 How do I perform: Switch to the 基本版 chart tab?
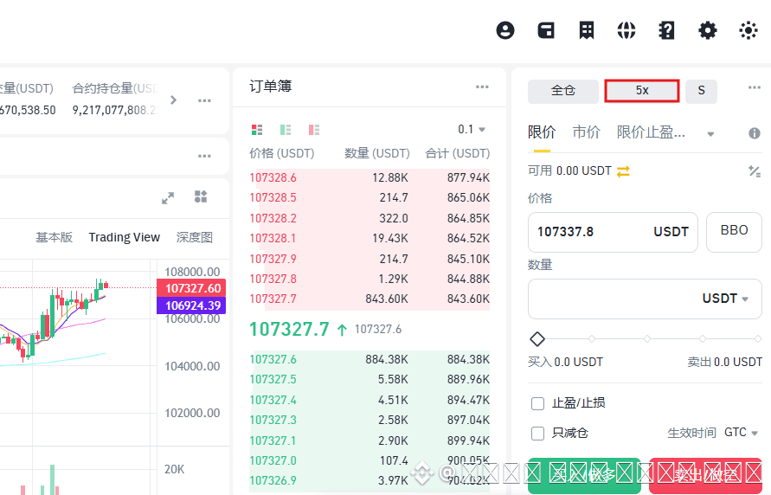(55, 237)
